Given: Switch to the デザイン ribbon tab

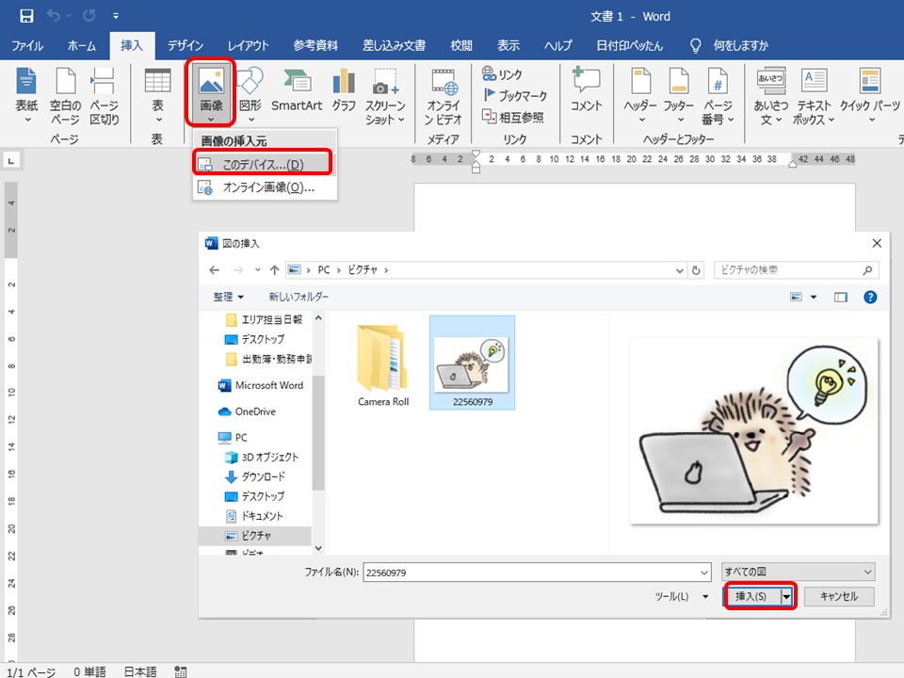Looking at the screenshot, I should 186,45.
